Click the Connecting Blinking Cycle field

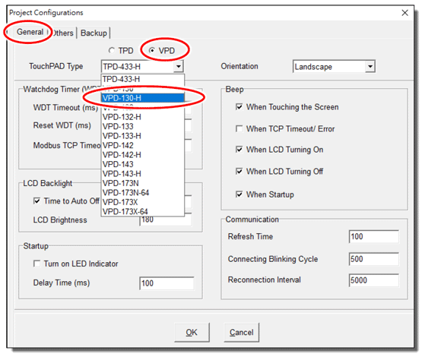pyautogui.click(x=374, y=259)
